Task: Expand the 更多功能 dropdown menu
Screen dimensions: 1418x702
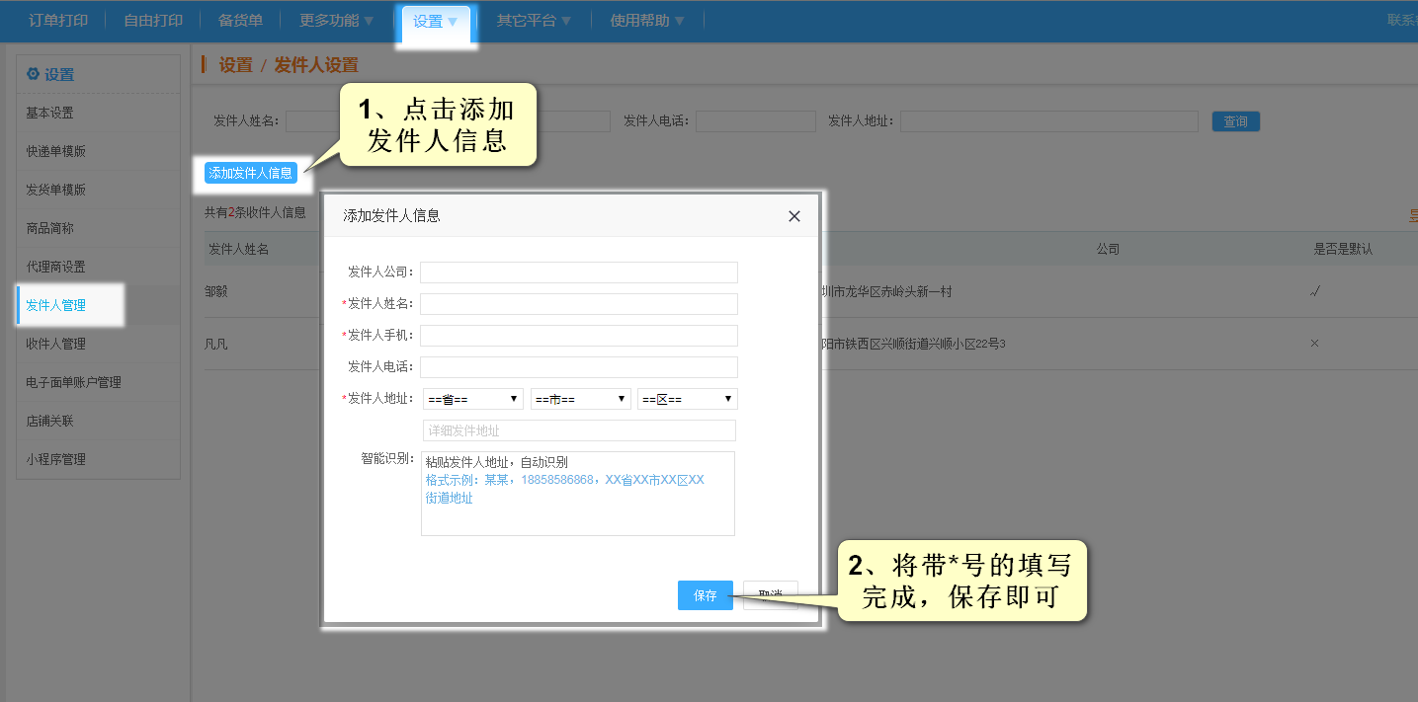Action: click(337, 21)
